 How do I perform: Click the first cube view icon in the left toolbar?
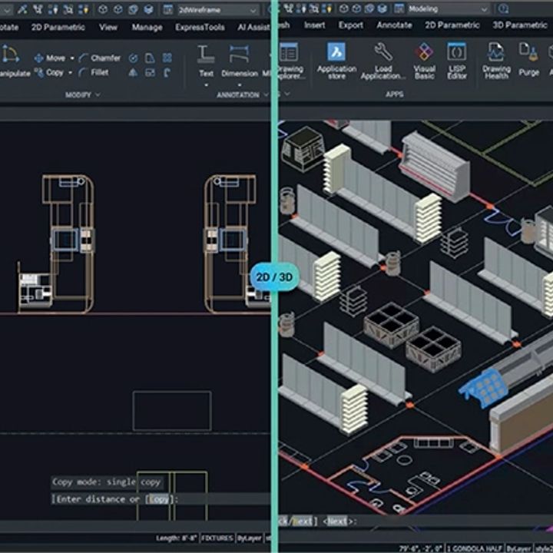click(103, 9)
